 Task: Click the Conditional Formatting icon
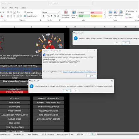(66, 12)
